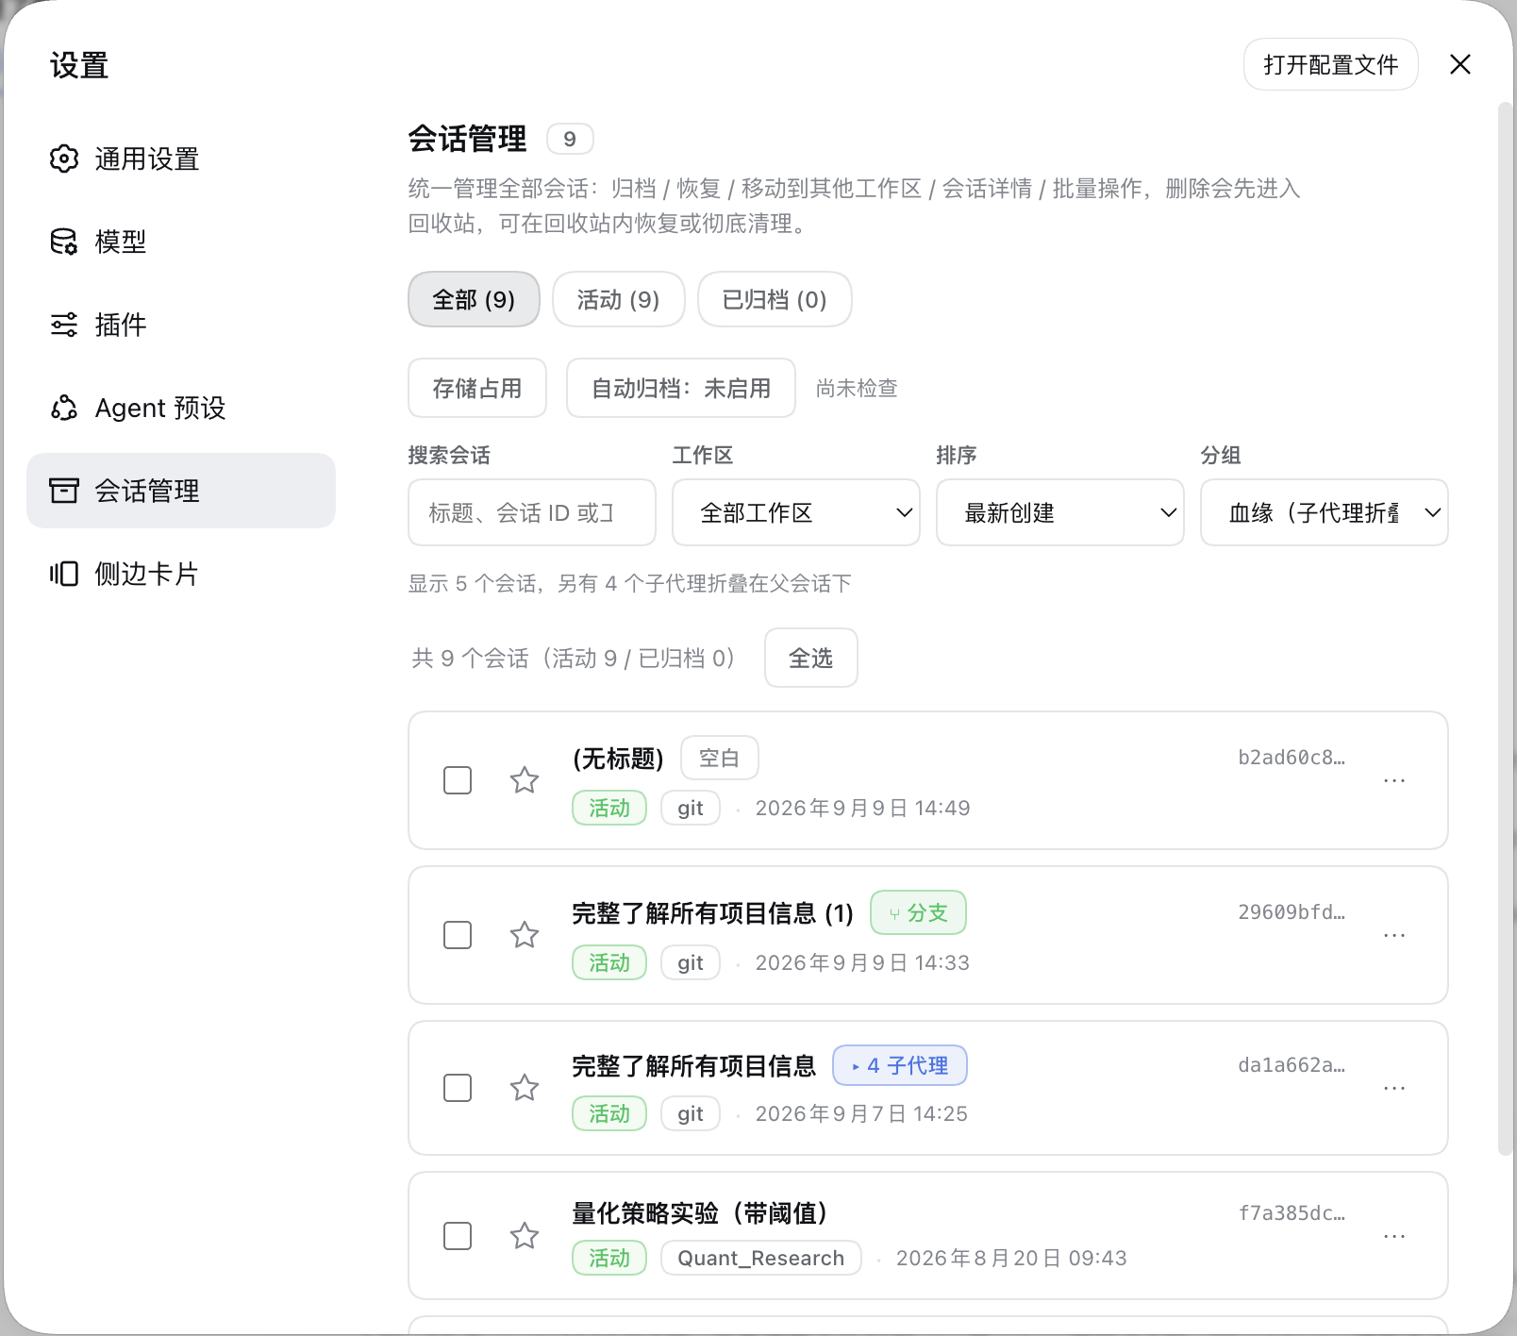Star the (无标题) session
1517x1336 pixels.
click(x=525, y=780)
